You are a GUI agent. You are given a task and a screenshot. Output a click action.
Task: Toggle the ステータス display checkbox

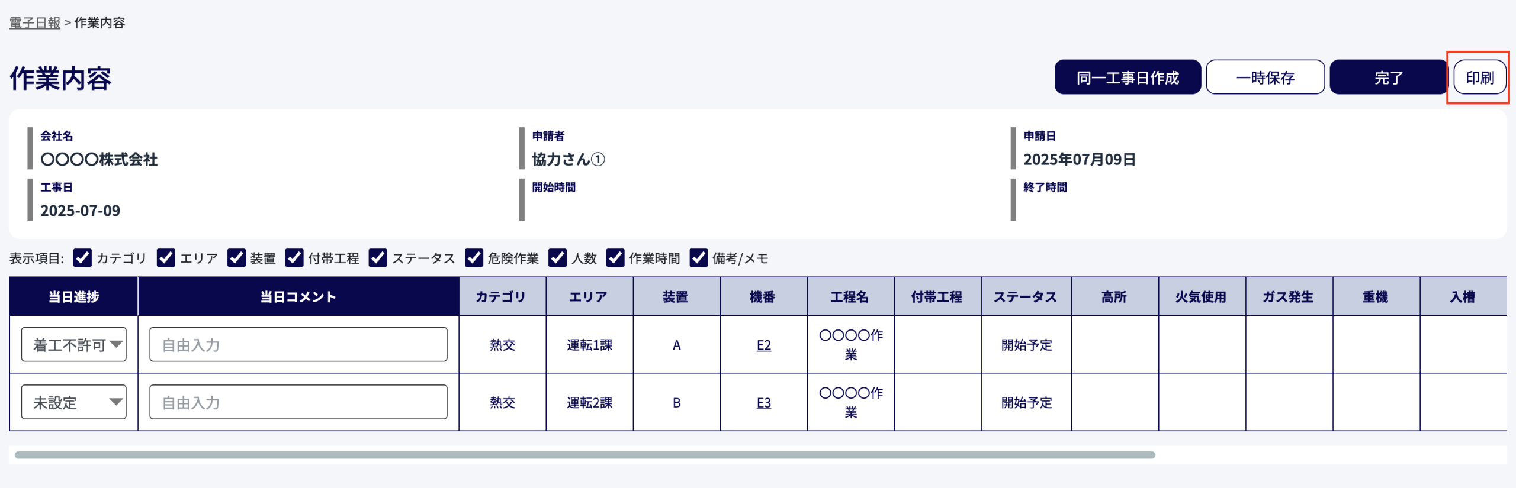[x=378, y=258]
